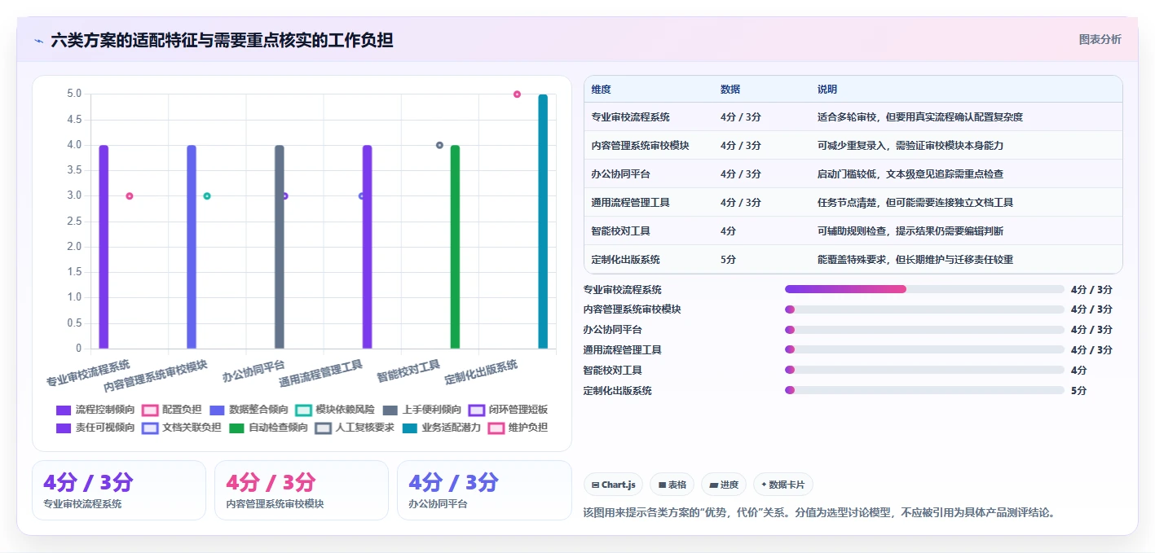Select the 通用流程管理工具 table row name

pyautogui.click(x=631, y=203)
